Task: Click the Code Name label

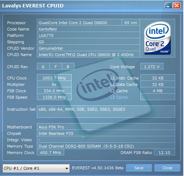Action: [x=18, y=29]
